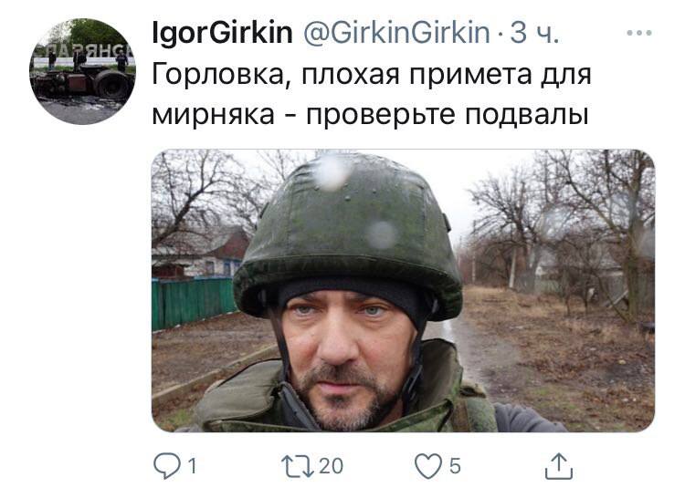This screenshot has width=685, height=498.
Task: Click the green fence in attached photo
Action: click(x=194, y=303)
